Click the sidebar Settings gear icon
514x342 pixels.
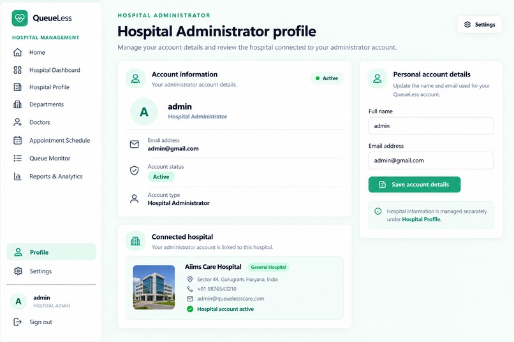coord(18,271)
